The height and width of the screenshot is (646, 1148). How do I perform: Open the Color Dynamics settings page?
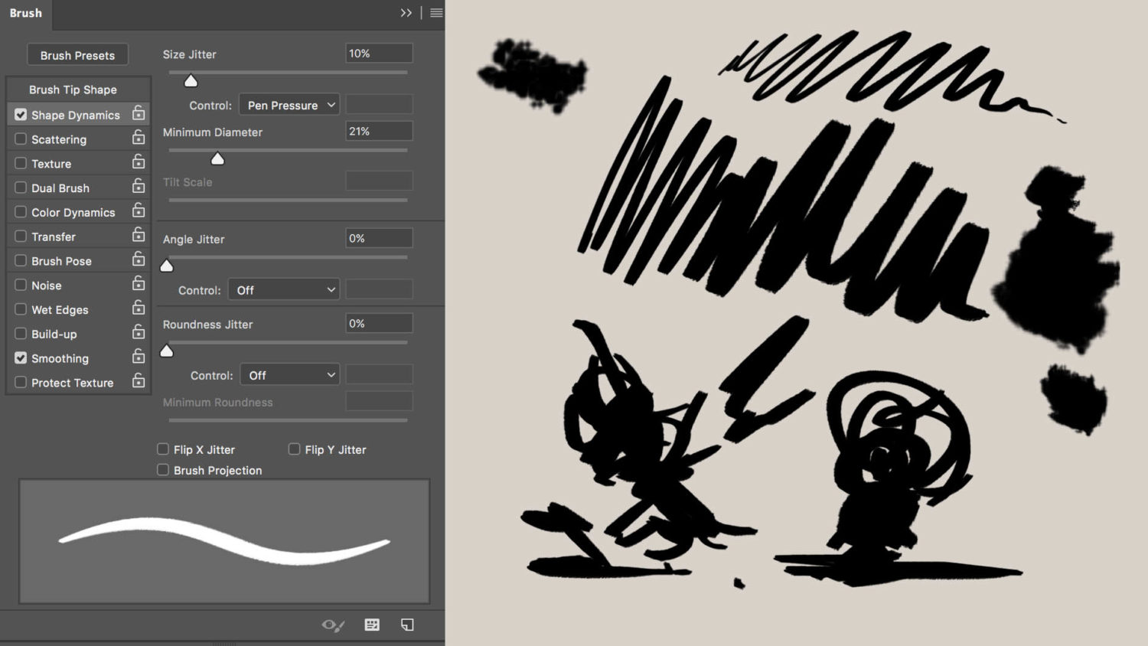tap(74, 211)
